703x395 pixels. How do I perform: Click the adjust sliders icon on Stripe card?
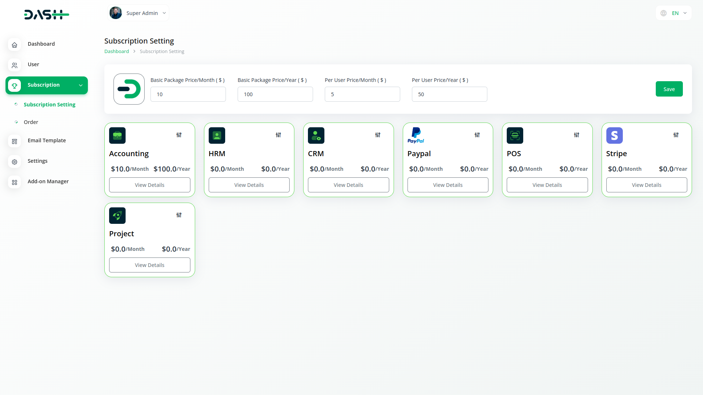[676, 135]
